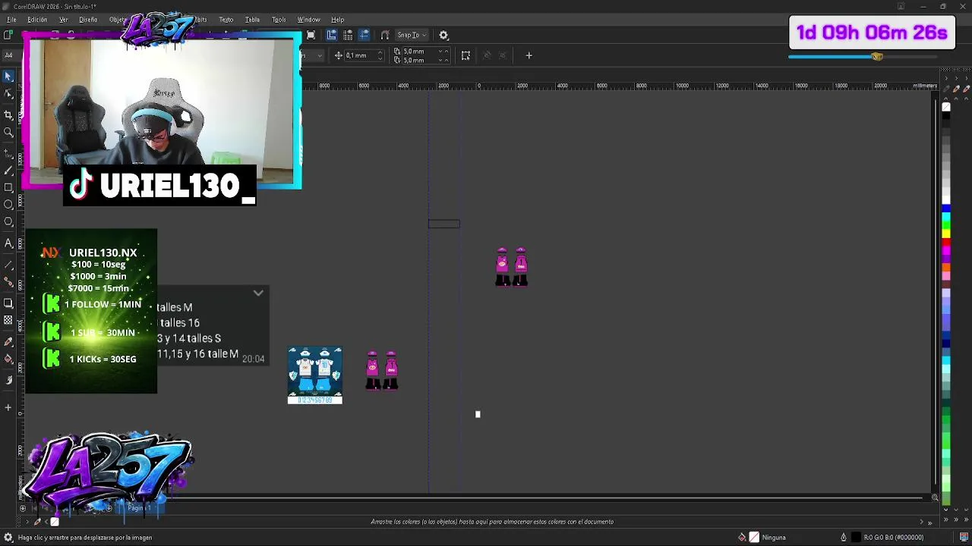Select the Polygon tool
The image size is (972, 546).
[8, 222]
